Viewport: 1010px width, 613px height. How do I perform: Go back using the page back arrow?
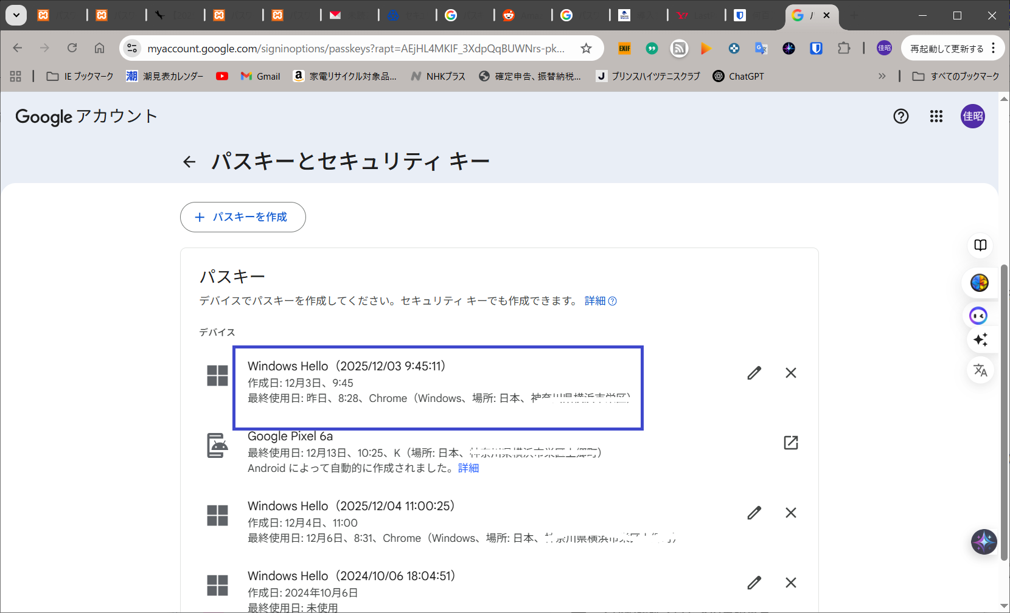[x=189, y=162]
